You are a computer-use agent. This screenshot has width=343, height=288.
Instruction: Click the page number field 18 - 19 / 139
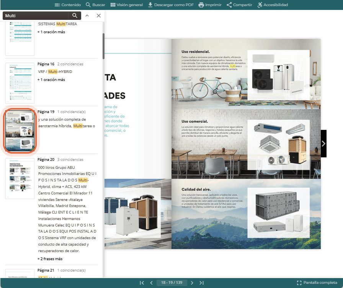pyautogui.click(x=172, y=283)
